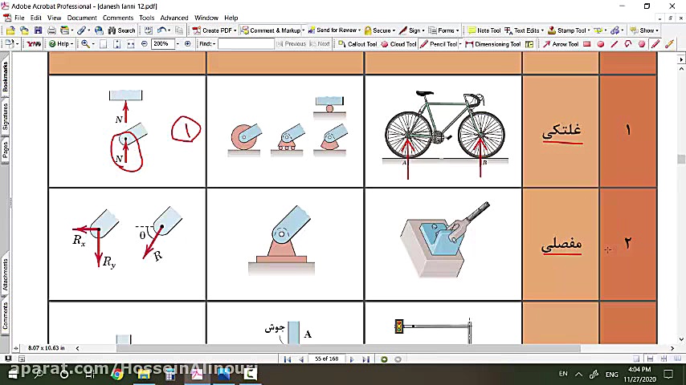
Task: Click the Fit Page icon
Action: point(116,44)
